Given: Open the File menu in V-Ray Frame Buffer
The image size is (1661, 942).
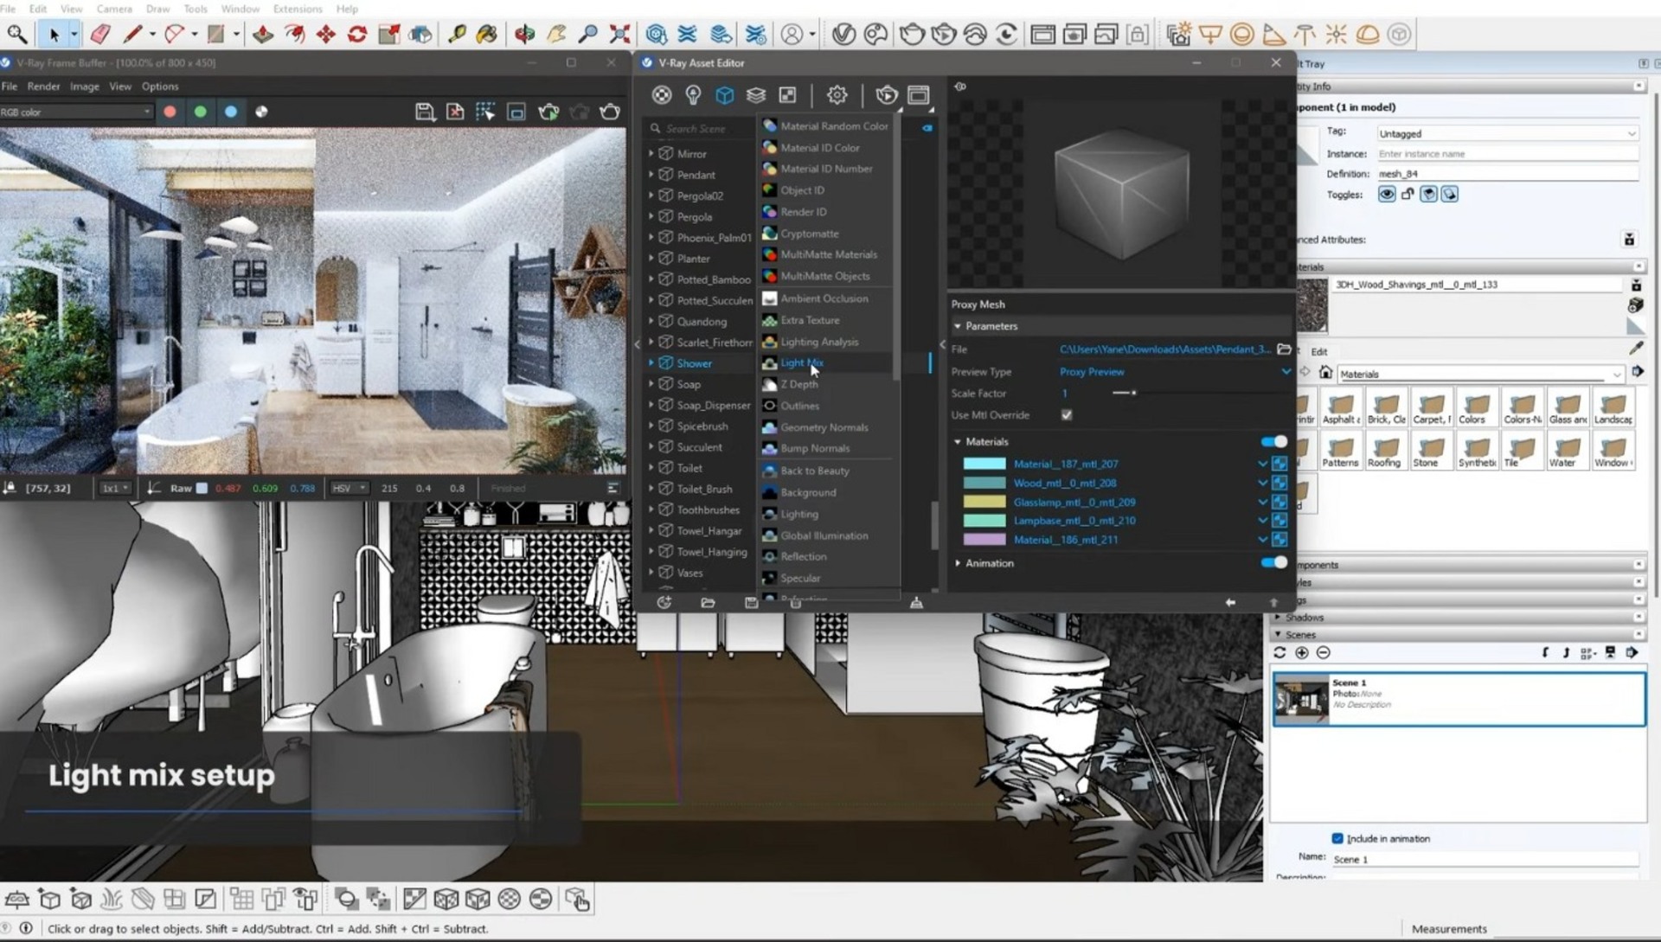Looking at the screenshot, I should point(10,86).
